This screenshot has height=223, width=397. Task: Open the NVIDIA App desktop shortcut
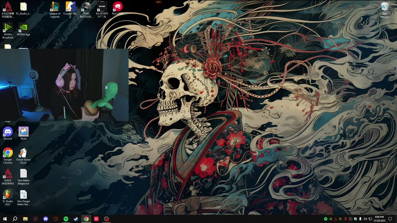coord(23,30)
